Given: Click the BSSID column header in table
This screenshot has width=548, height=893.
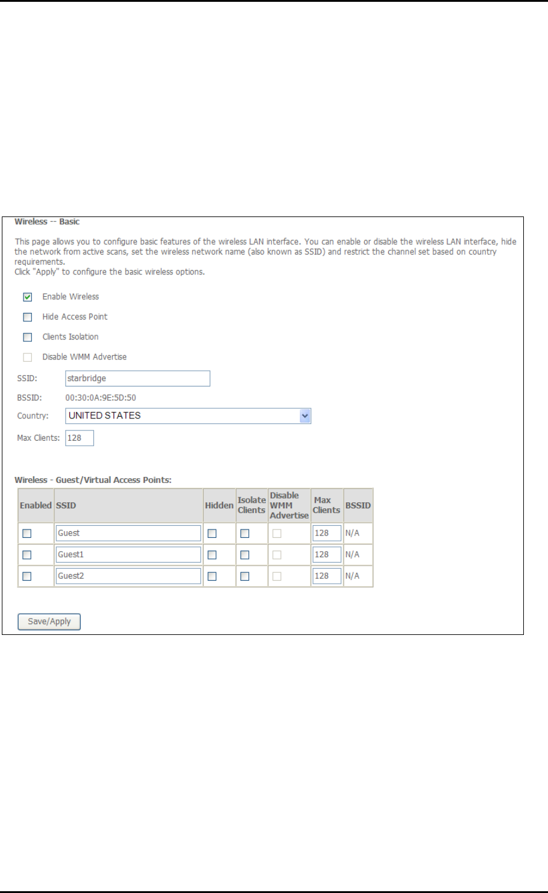Looking at the screenshot, I should click(x=358, y=505).
